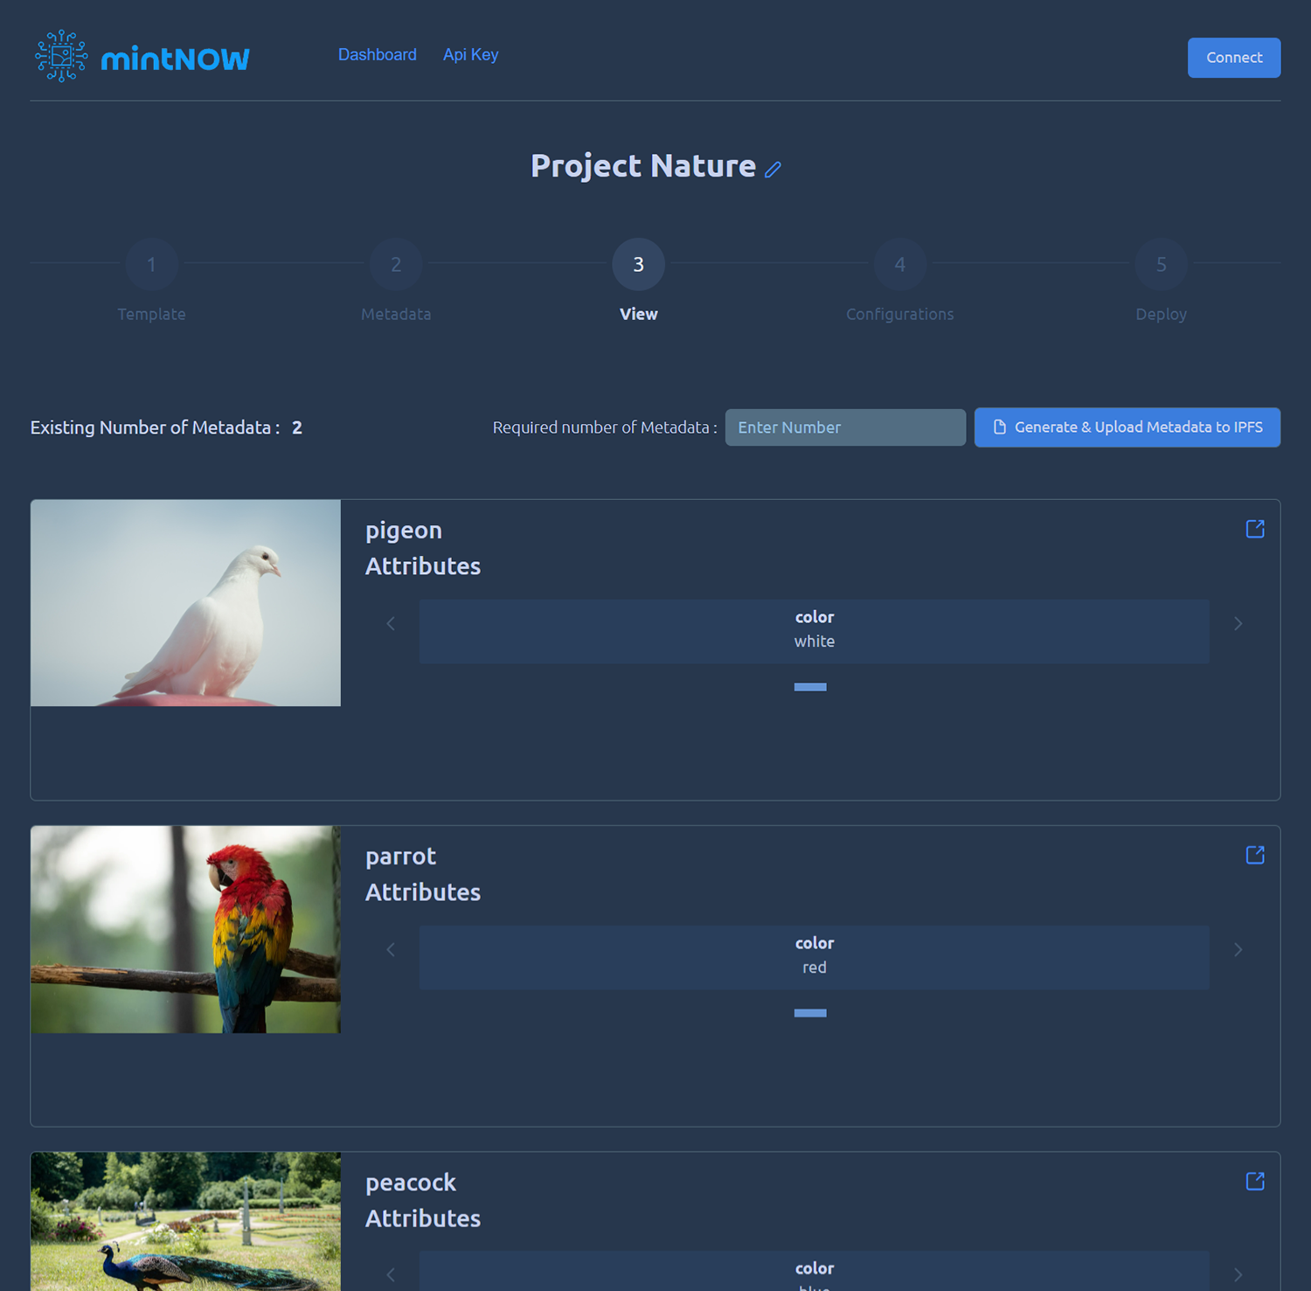Viewport: 1311px width, 1291px height.
Task: Click the mintNOW logo
Action: [142, 57]
